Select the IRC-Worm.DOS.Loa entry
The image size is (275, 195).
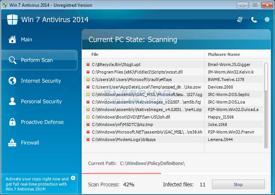point(226,102)
